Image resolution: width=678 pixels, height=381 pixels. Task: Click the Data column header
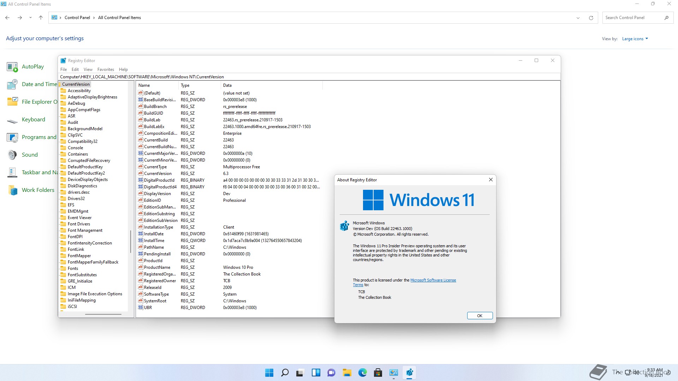[272, 85]
